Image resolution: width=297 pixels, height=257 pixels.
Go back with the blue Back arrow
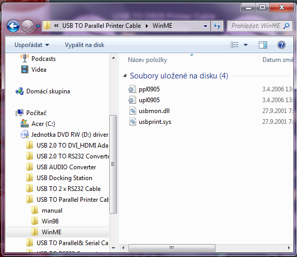[13, 26]
